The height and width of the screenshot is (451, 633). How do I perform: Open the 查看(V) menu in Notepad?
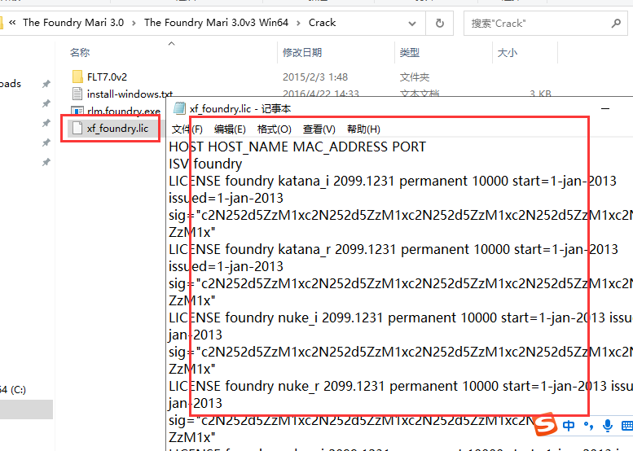click(319, 129)
